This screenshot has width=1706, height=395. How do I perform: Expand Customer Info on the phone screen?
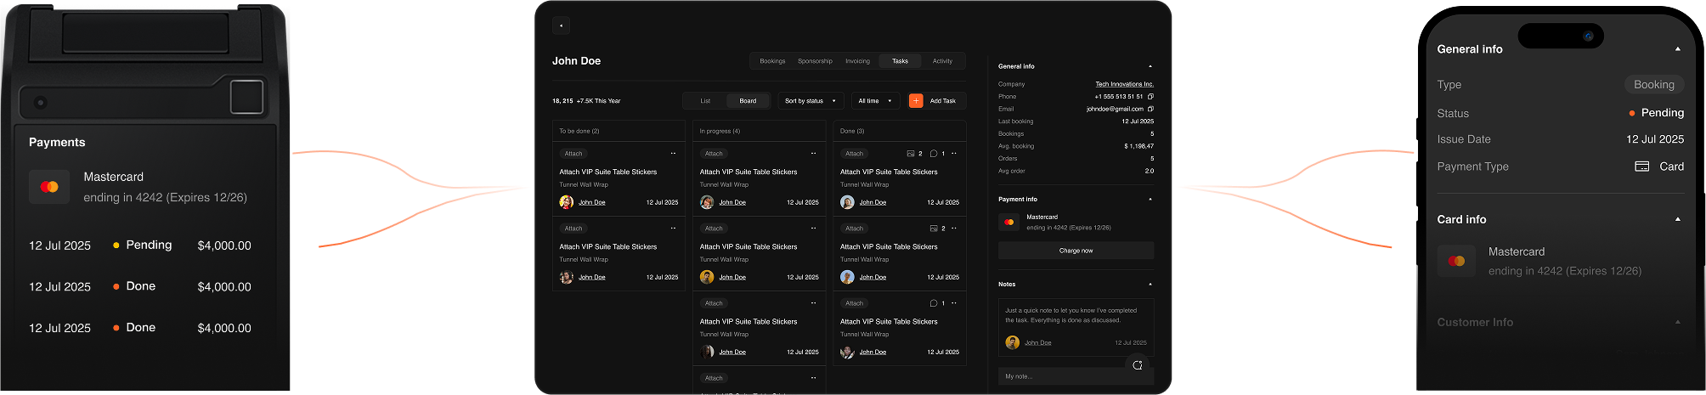click(1678, 323)
